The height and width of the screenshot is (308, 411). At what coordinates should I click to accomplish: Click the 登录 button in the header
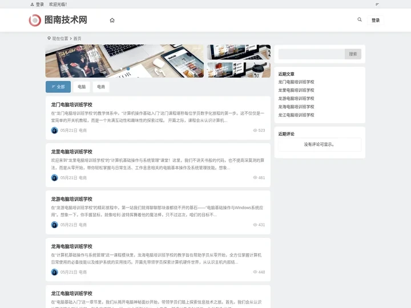376,20
